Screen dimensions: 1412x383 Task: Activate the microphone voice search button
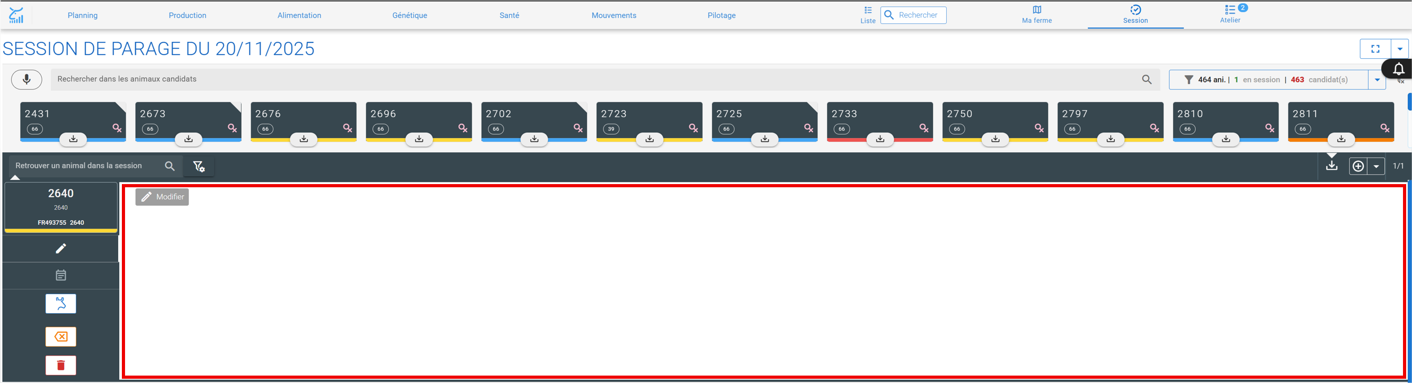point(26,79)
